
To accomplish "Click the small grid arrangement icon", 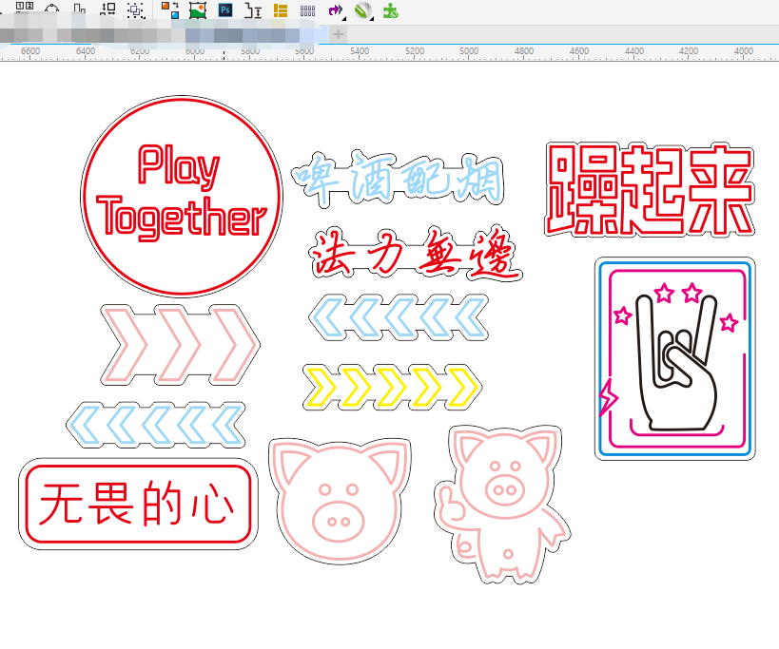I will coord(307,10).
